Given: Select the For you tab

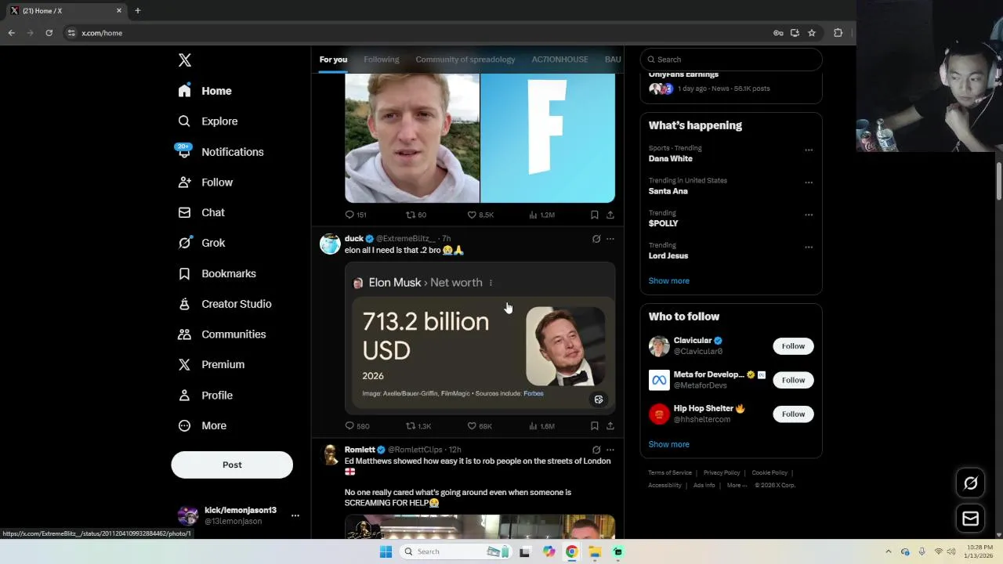Looking at the screenshot, I should (x=333, y=60).
